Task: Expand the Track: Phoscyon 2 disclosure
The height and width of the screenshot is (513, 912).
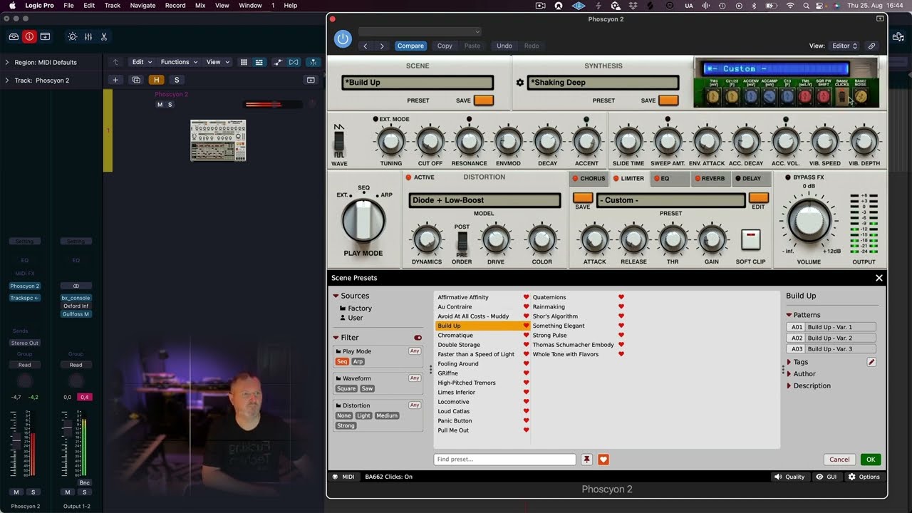Action: (7, 81)
